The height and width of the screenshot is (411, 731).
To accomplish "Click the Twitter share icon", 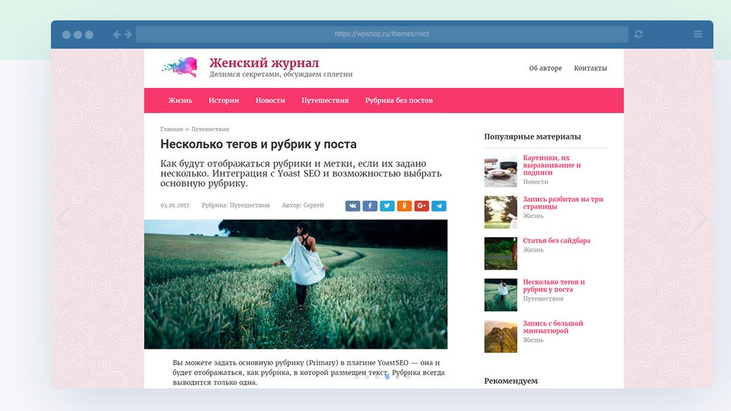I will 387,206.
